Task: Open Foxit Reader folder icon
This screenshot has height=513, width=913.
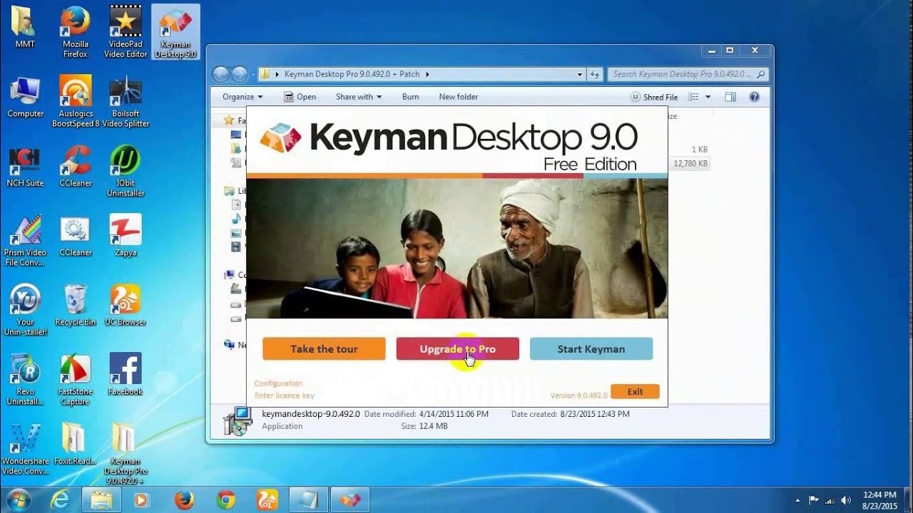Action: [x=75, y=443]
